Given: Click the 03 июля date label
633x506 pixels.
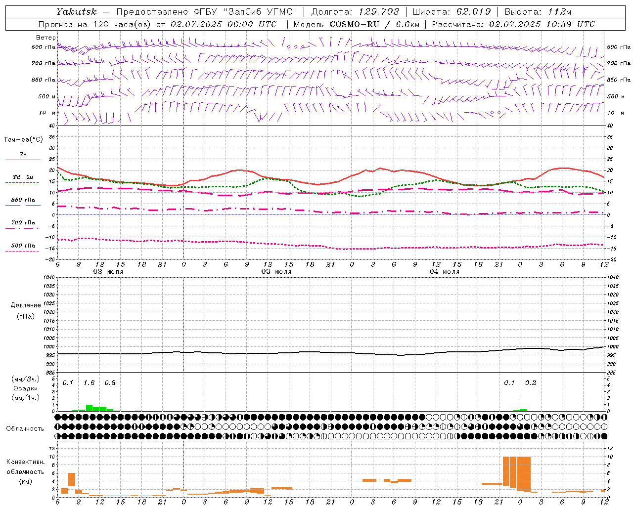Looking at the screenshot, I should [x=276, y=272].
